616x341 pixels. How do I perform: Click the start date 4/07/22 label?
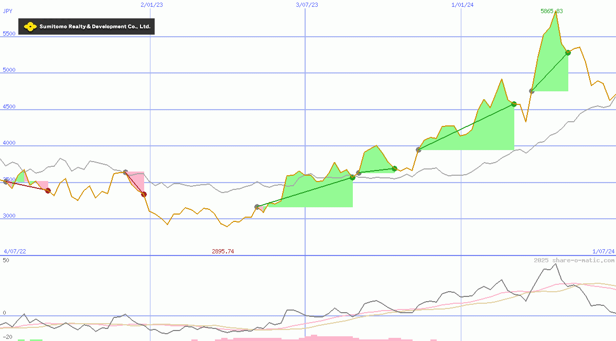coord(15,251)
